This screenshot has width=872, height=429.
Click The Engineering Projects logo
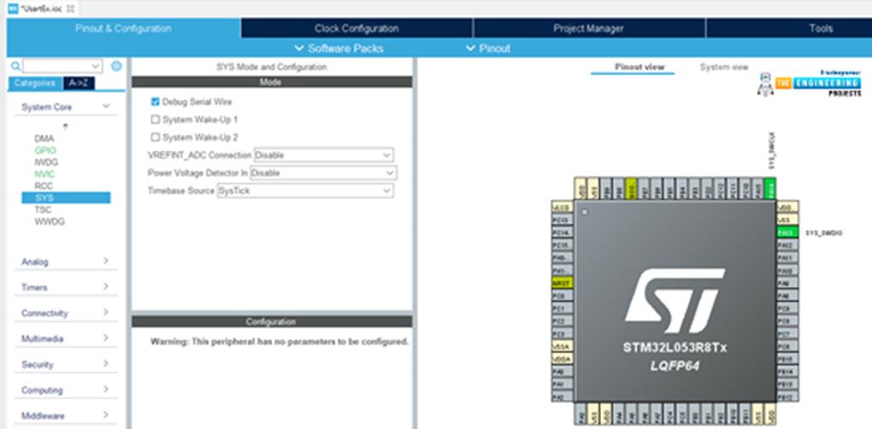[x=808, y=83]
